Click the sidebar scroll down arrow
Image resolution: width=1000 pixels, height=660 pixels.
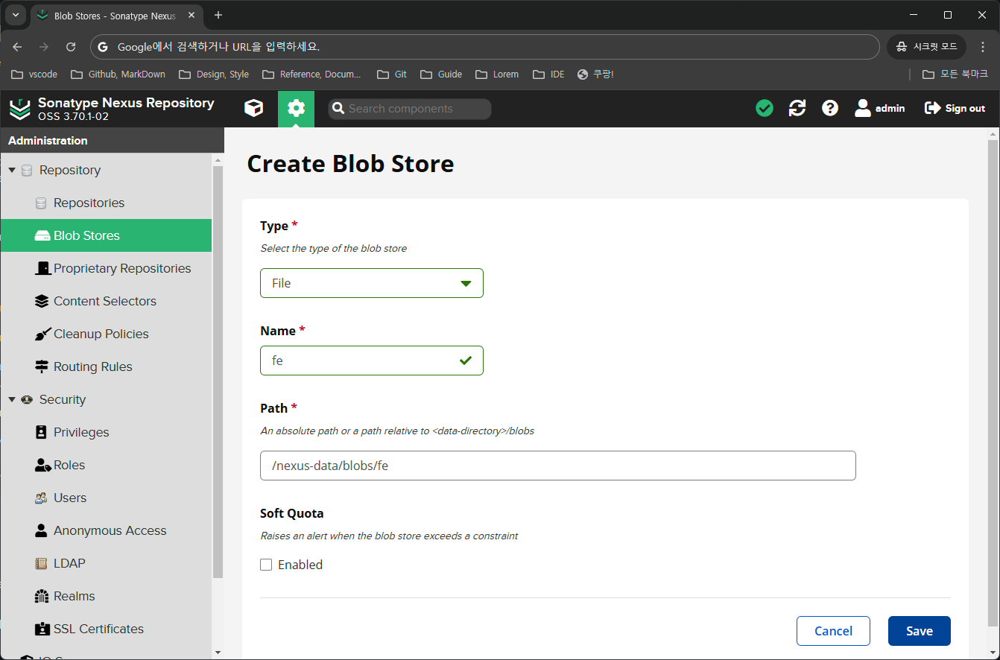[218, 653]
